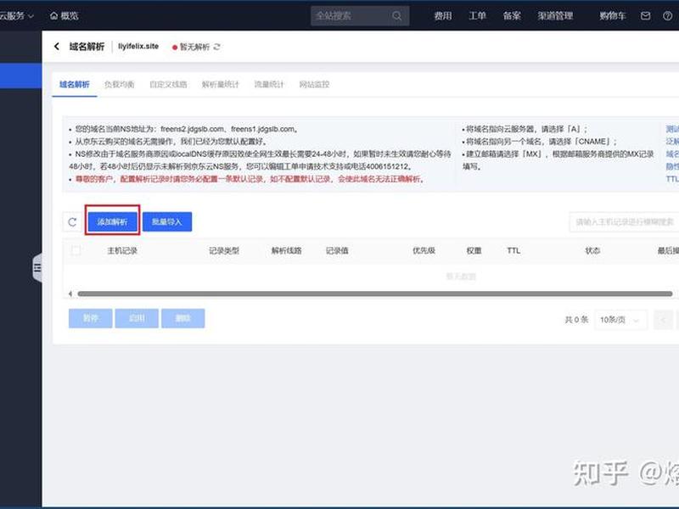Viewport: 679px width, 509px height.
Task: Click the horizontal scrollbar under the table
Action: point(375,294)
